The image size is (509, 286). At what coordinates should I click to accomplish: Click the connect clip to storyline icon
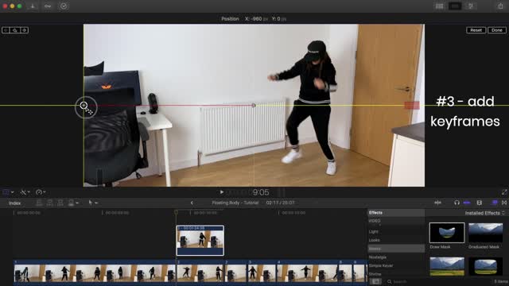click(39, 203)
